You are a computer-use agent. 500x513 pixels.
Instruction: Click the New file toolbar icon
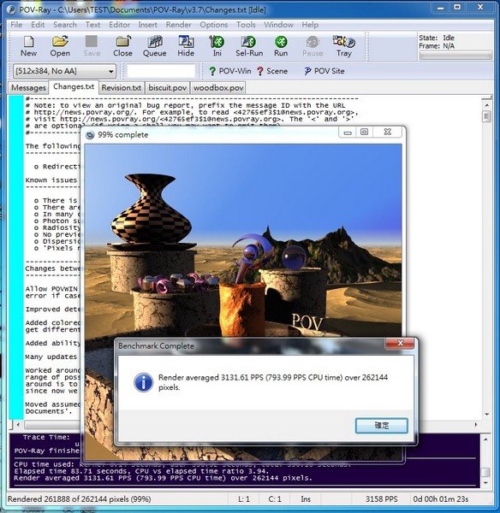coord(28,46)
